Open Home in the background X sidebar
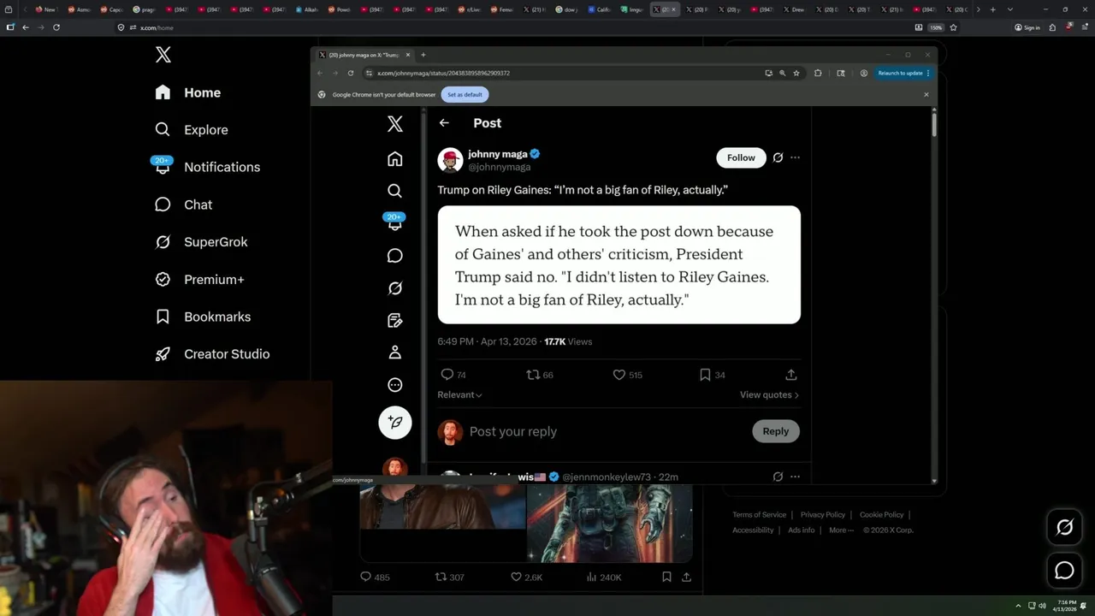Image resolution: width=1095 pixels, height=616 pixels. (187, 92)
